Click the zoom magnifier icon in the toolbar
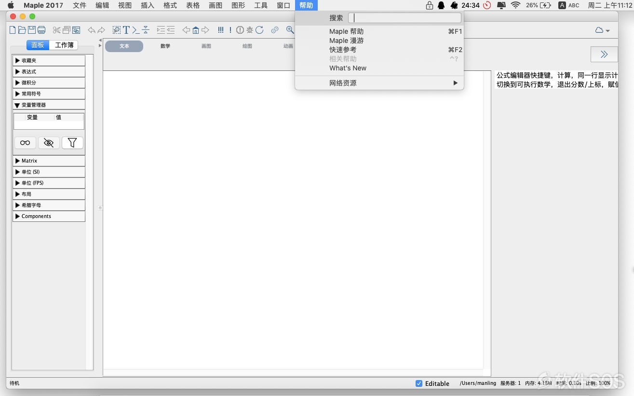Screen dimensions: 634x396 click(x=290, y=30)
